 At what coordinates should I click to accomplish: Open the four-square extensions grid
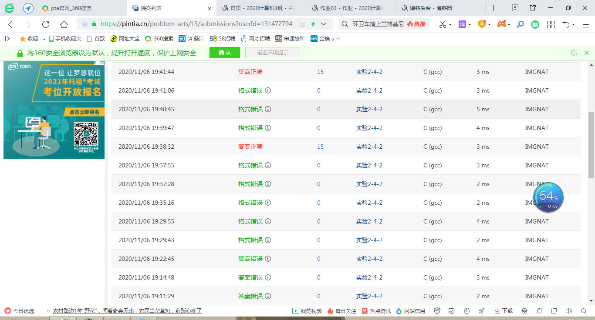tap(551, 24)
